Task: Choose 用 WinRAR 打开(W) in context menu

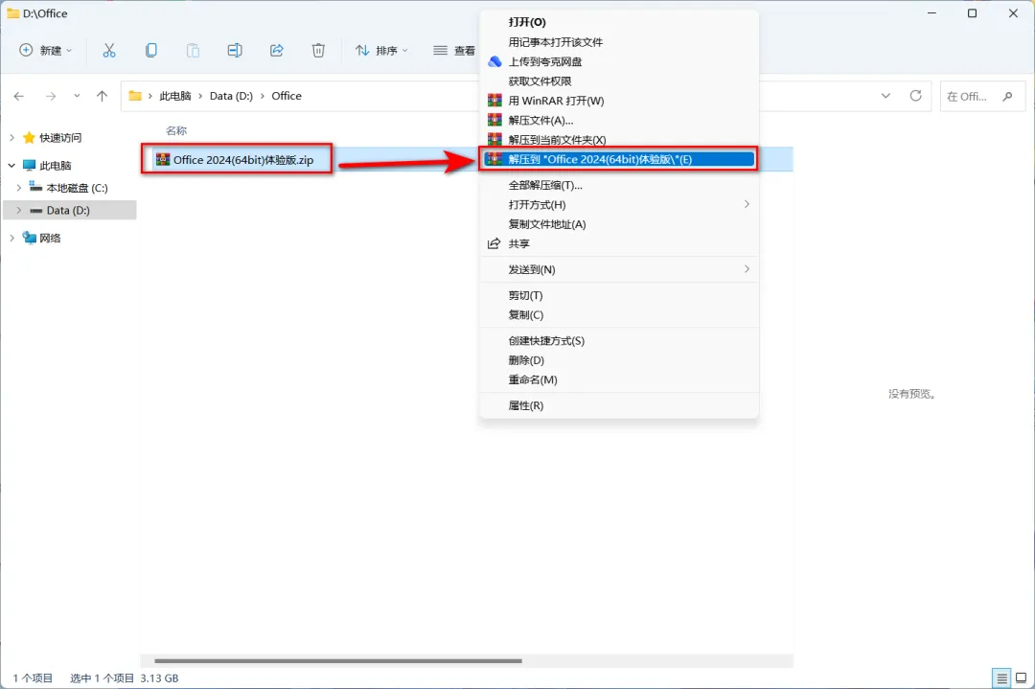Action: click(x=620, y=101)
